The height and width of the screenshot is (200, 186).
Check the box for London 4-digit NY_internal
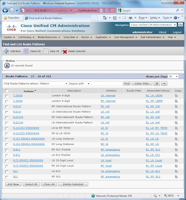pos(6,101)
